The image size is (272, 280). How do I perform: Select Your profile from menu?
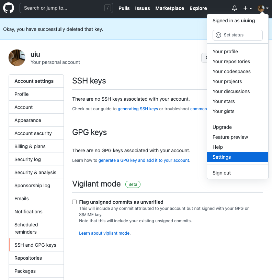(238, 52)
